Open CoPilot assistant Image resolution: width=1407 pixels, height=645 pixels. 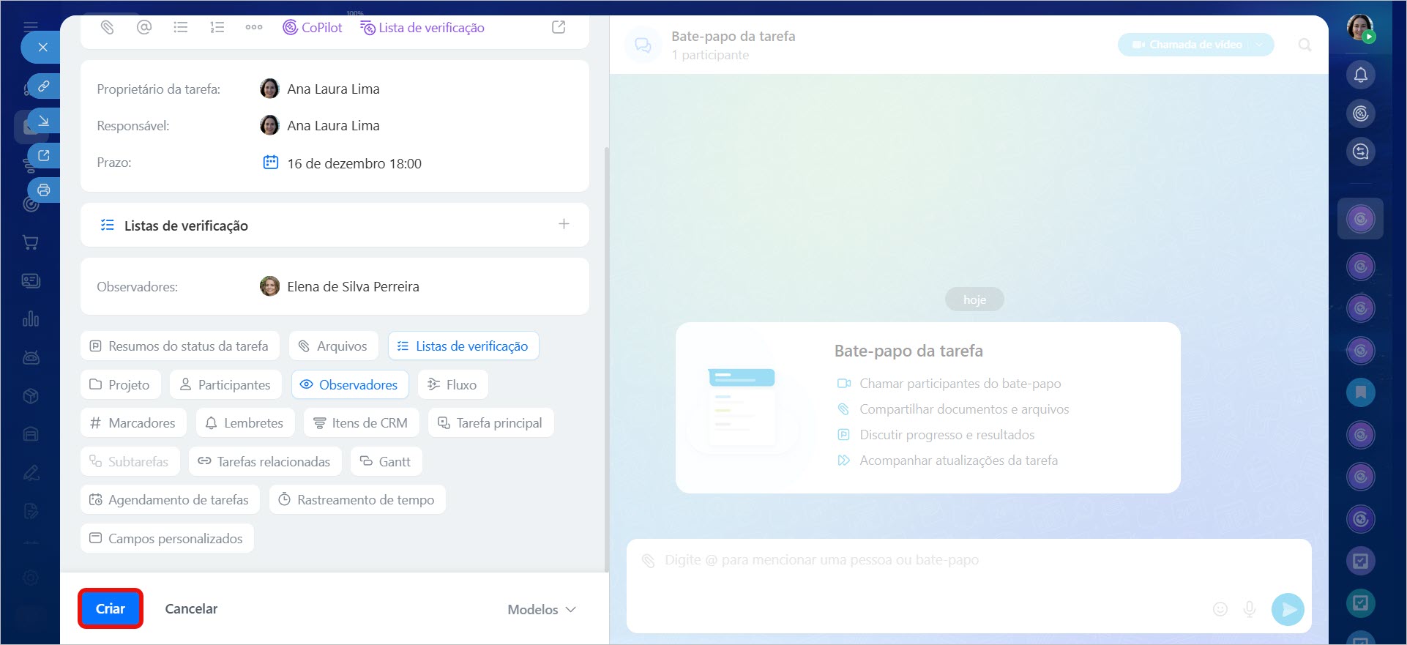pos(313,28)
